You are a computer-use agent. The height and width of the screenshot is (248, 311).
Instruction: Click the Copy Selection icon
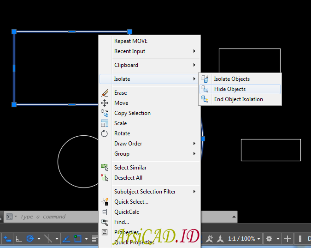105,113
